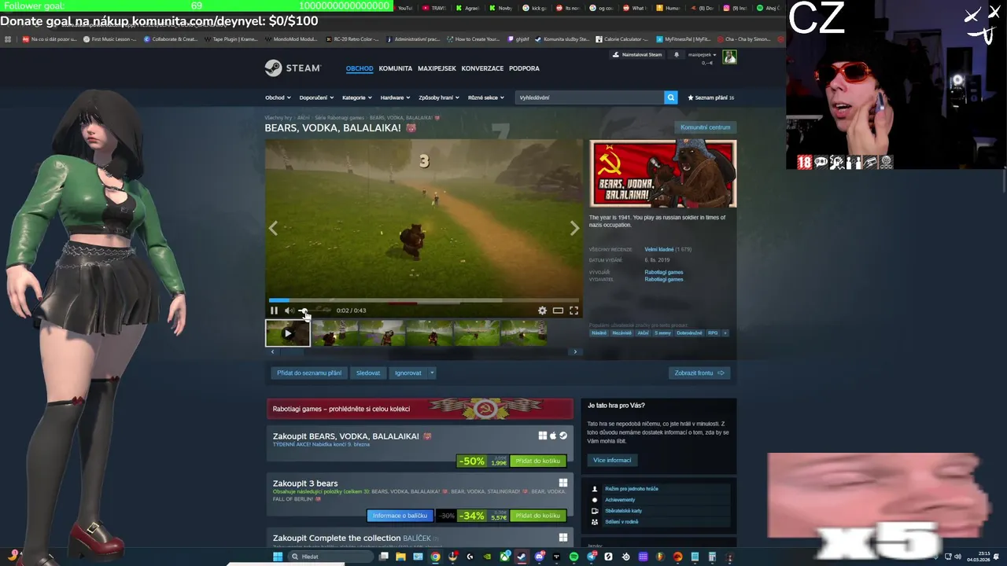Open Chrome from the taskbar
Screen dimensions: 1007x566
pyautogui.click(x=435, y=557)
